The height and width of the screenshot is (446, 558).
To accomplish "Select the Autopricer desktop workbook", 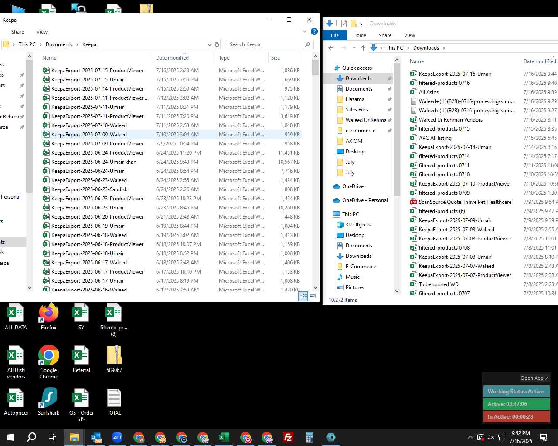I will pyautogui.click(x=16, y=402).
